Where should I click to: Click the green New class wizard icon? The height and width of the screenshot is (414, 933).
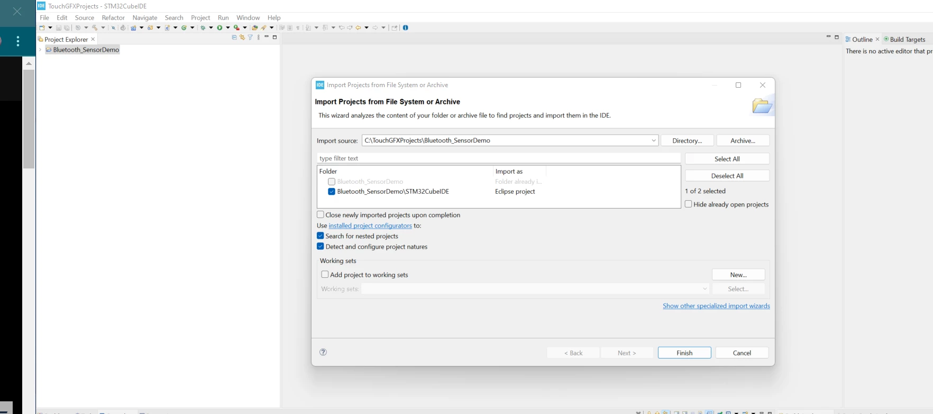184,27
